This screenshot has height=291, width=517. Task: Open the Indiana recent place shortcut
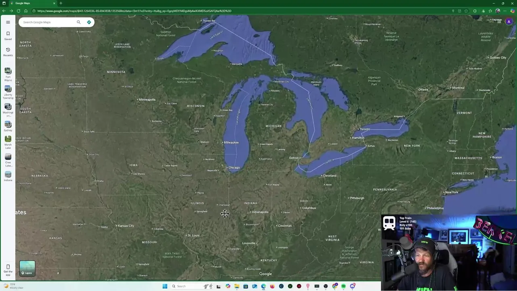(x=8, y=176)
